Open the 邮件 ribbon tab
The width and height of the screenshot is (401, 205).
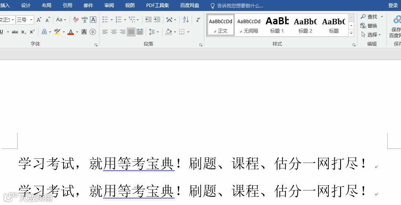[88, 5]
